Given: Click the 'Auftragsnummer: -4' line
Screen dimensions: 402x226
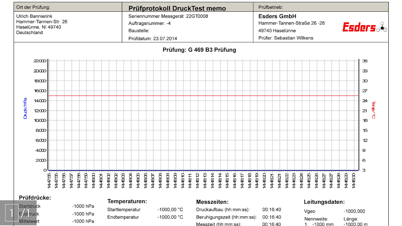Looking at the screenshot, I should pos(150,23).
